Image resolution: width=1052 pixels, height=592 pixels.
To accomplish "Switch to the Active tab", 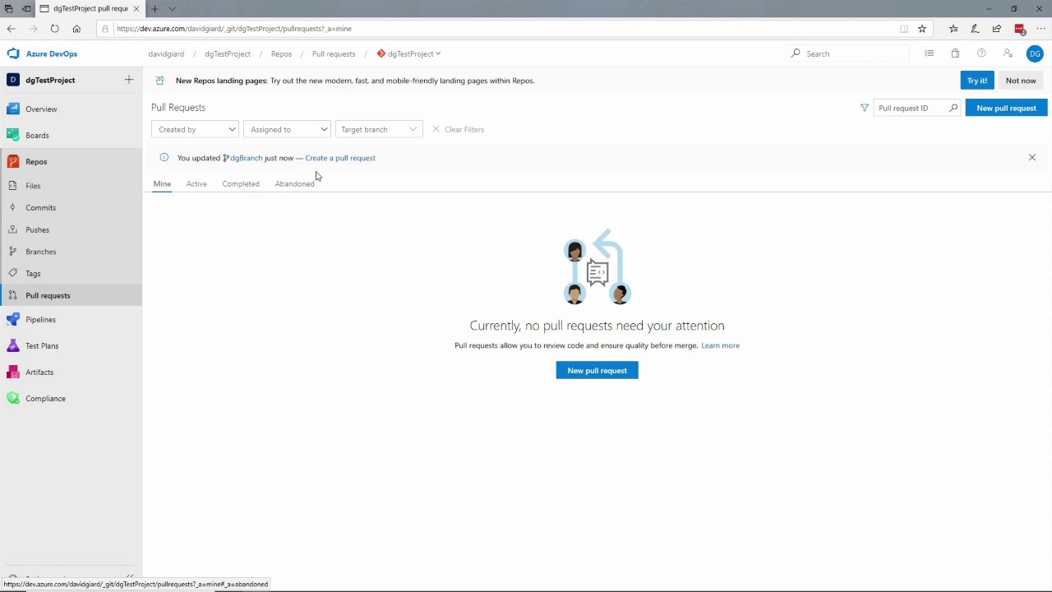I will [x=196, y=183].
